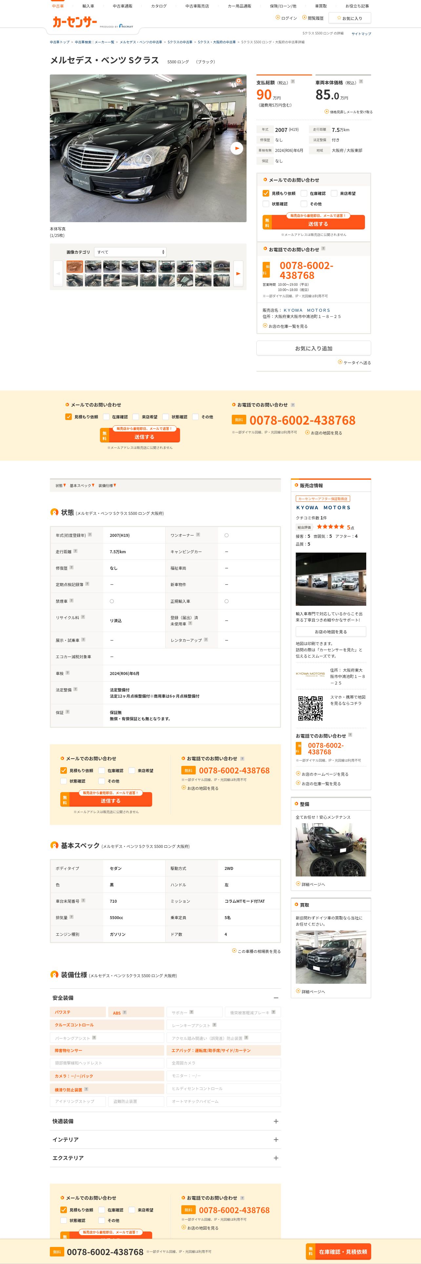The width and height of the screenshot is (421, 1264).
Task: Jump to 装備仕様 section anchor
Action: click(107, 485)
